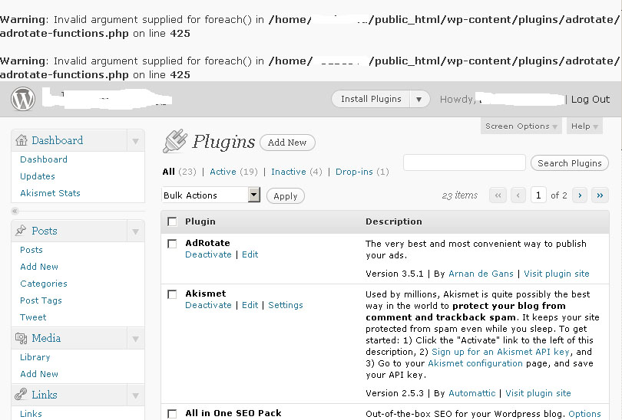Open the Bulk Actions dropdown
Screen dimensions: 622x420
click(x=210, y=195)
